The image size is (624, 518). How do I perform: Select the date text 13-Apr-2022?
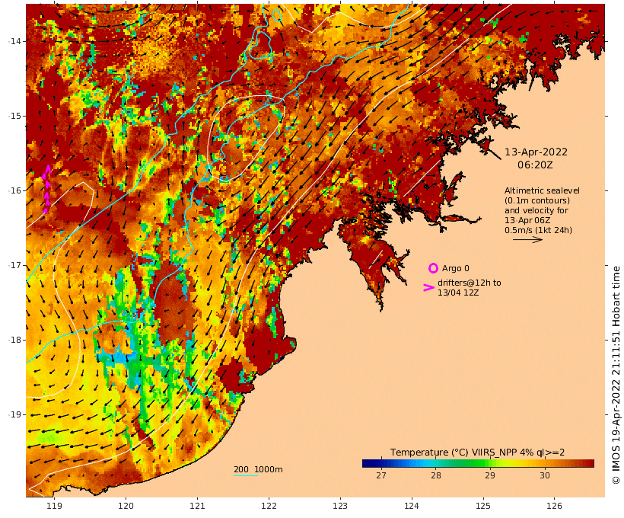(x=536, y=152)
